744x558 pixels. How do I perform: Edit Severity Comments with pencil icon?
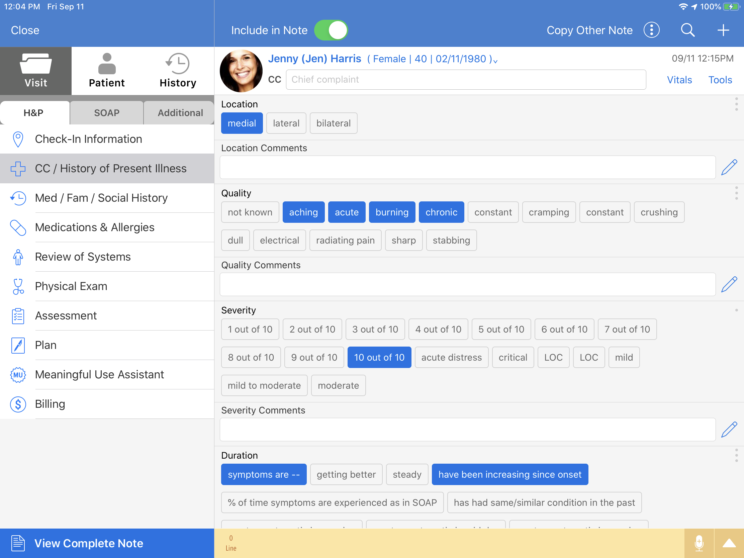tap(729, 430)
